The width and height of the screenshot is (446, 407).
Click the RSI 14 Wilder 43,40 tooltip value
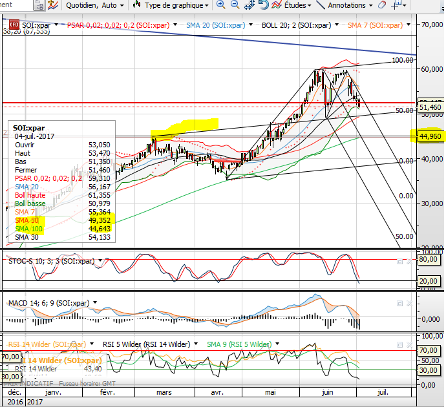[x=93, y=369]
